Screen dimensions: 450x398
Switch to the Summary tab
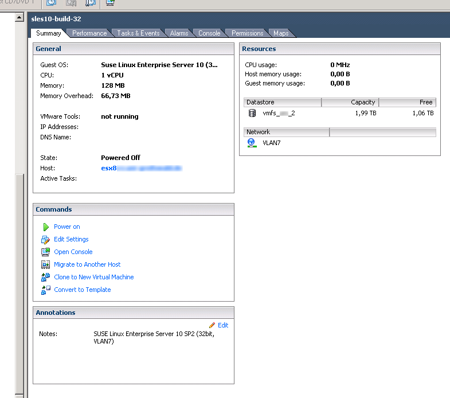click(x=49, y=33)
